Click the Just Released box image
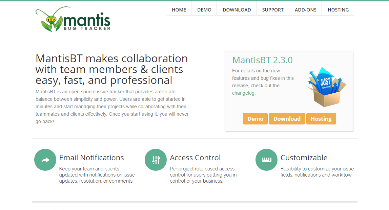 point(326,86)
